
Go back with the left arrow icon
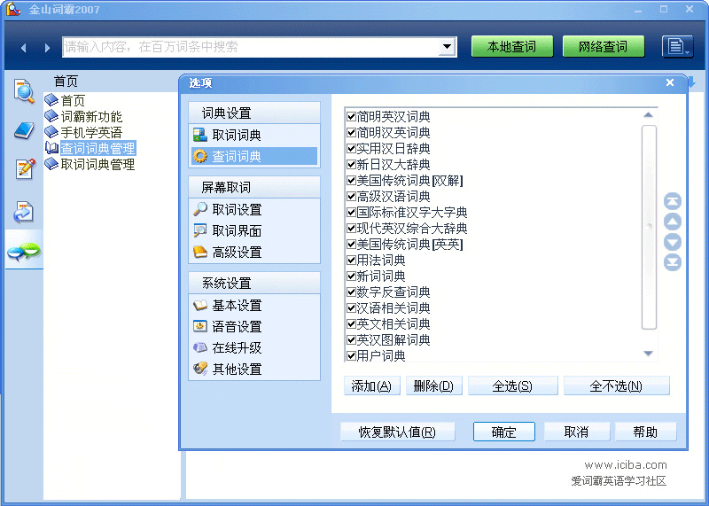(x=24, y=48)
